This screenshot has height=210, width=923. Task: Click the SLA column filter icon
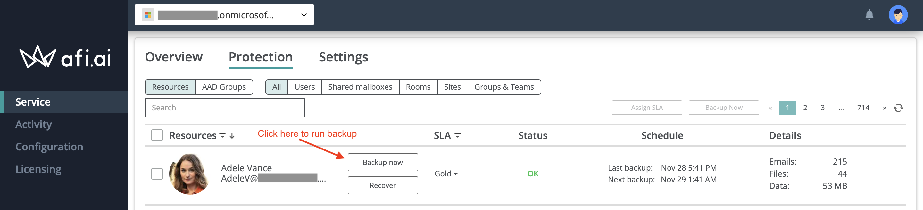point(457,136)
